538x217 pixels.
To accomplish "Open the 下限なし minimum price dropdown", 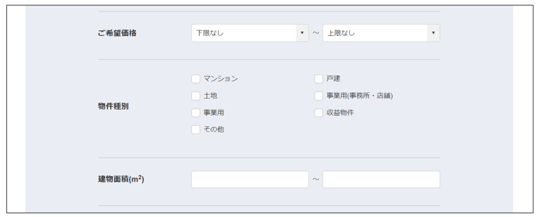I will (243, 33).
